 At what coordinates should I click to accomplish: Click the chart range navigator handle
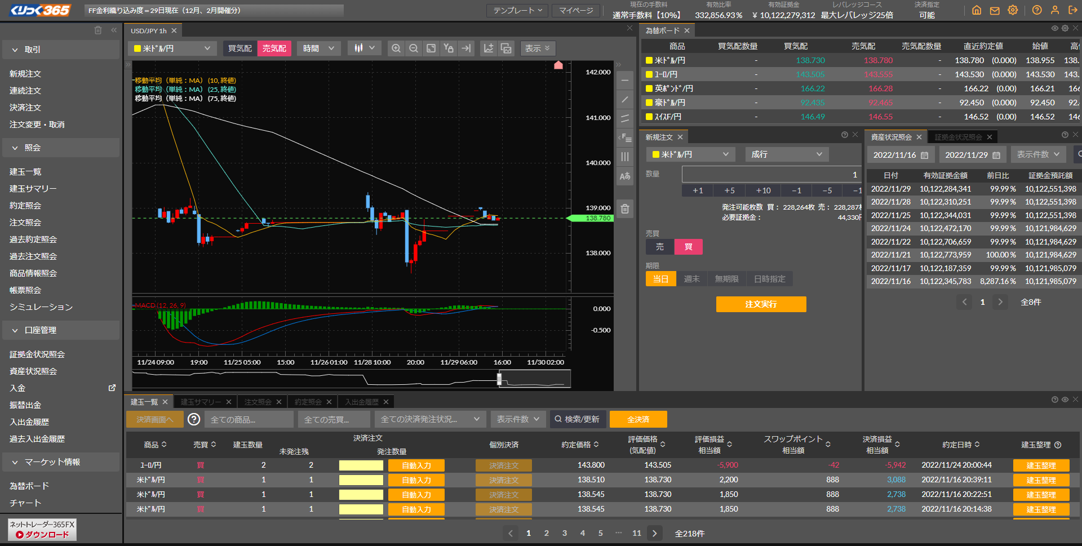pyautogui.click(x=499, y=379)
